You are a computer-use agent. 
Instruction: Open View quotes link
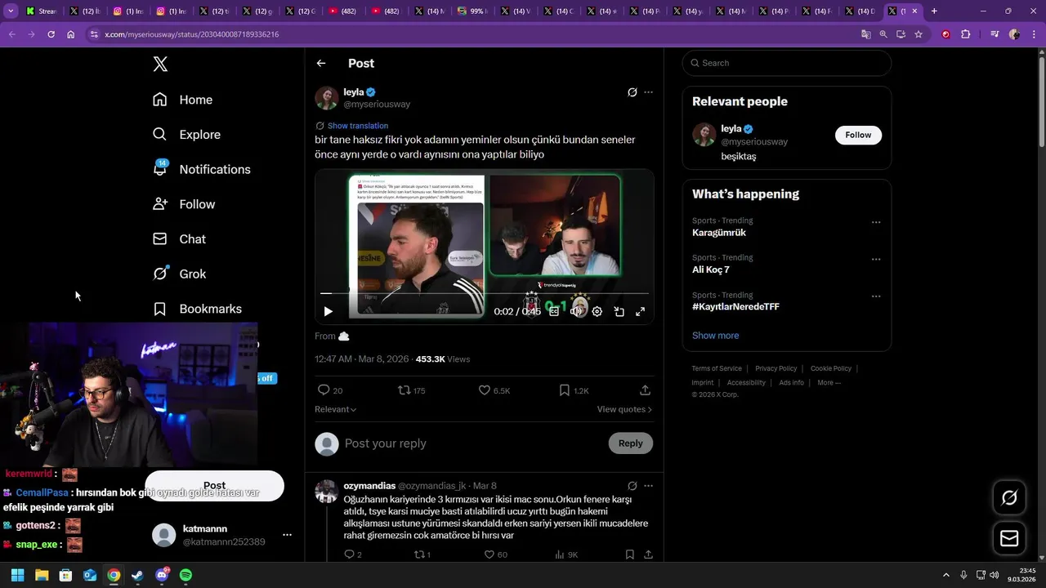[x=624, y=409]
